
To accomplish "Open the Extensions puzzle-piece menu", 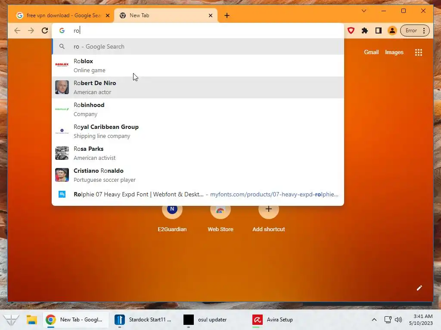I will point(364,31).
